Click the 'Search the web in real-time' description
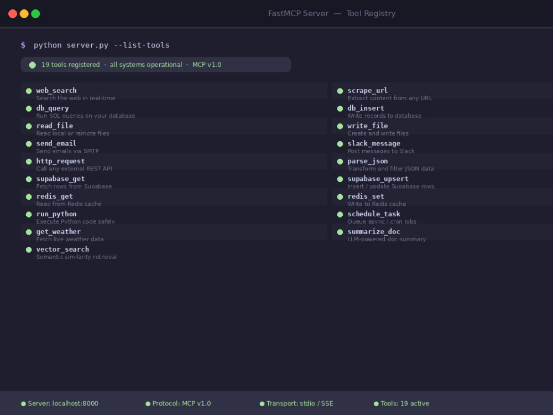This screenshot has width=553, height=415. pos(76,98)
